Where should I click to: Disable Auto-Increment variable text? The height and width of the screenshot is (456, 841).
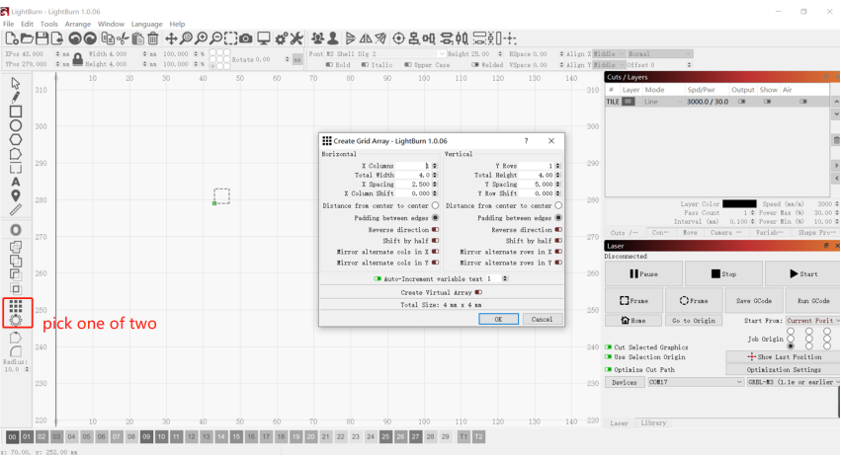pyautogui.click(x=378, y=278)
